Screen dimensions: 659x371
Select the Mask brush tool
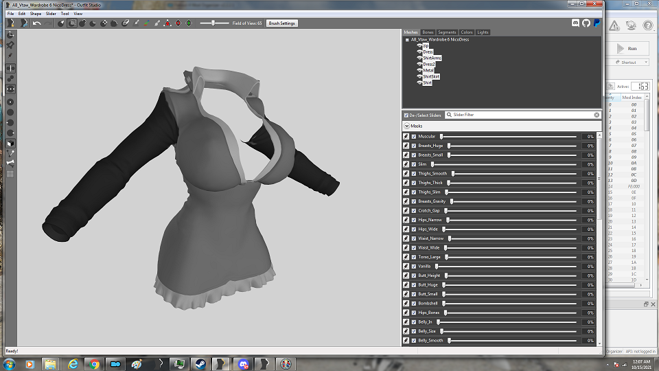72,23
